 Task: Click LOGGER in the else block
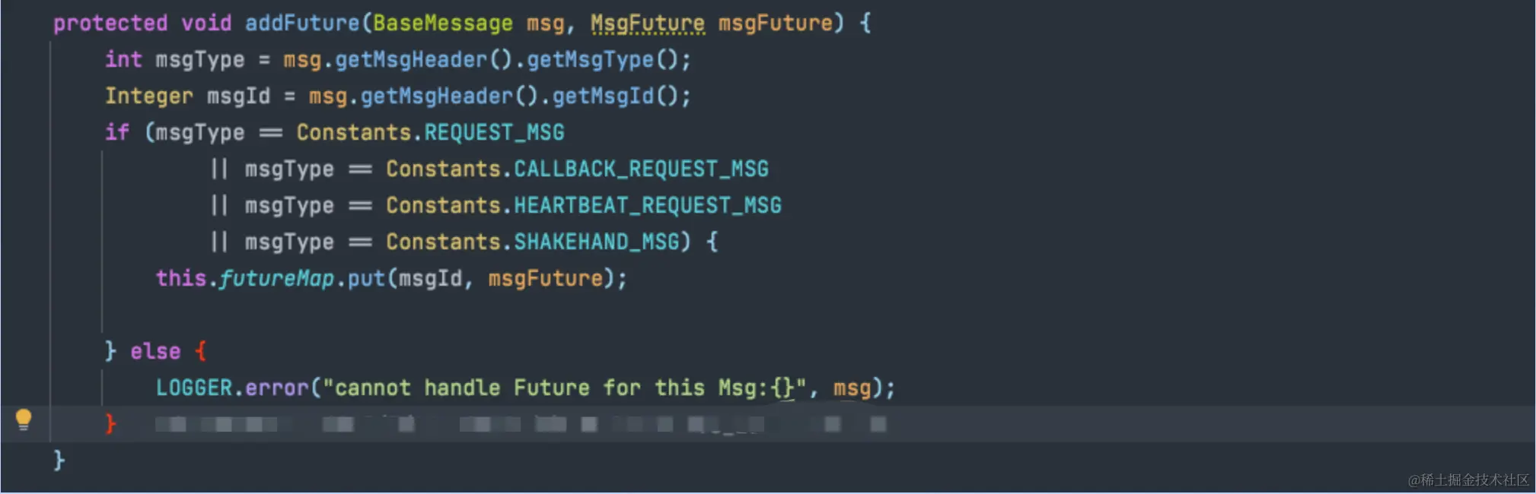pos(194,388)
